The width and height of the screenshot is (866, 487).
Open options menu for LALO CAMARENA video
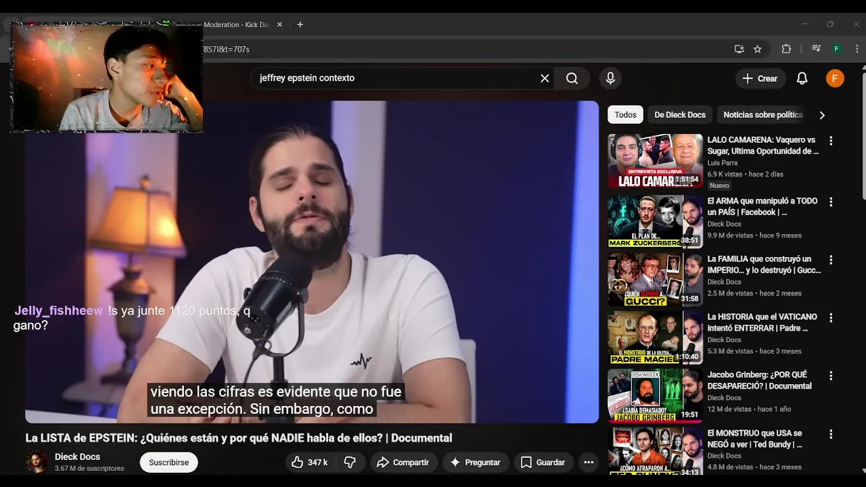click(831, 141)
